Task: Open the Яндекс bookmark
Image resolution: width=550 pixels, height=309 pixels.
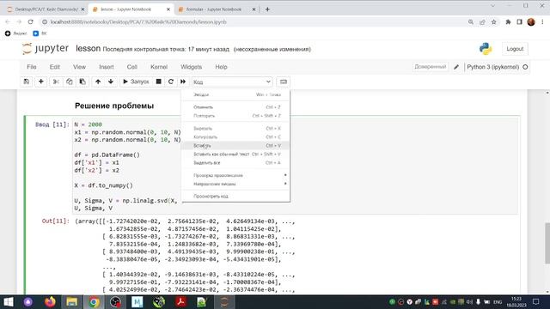Action: 16,33
